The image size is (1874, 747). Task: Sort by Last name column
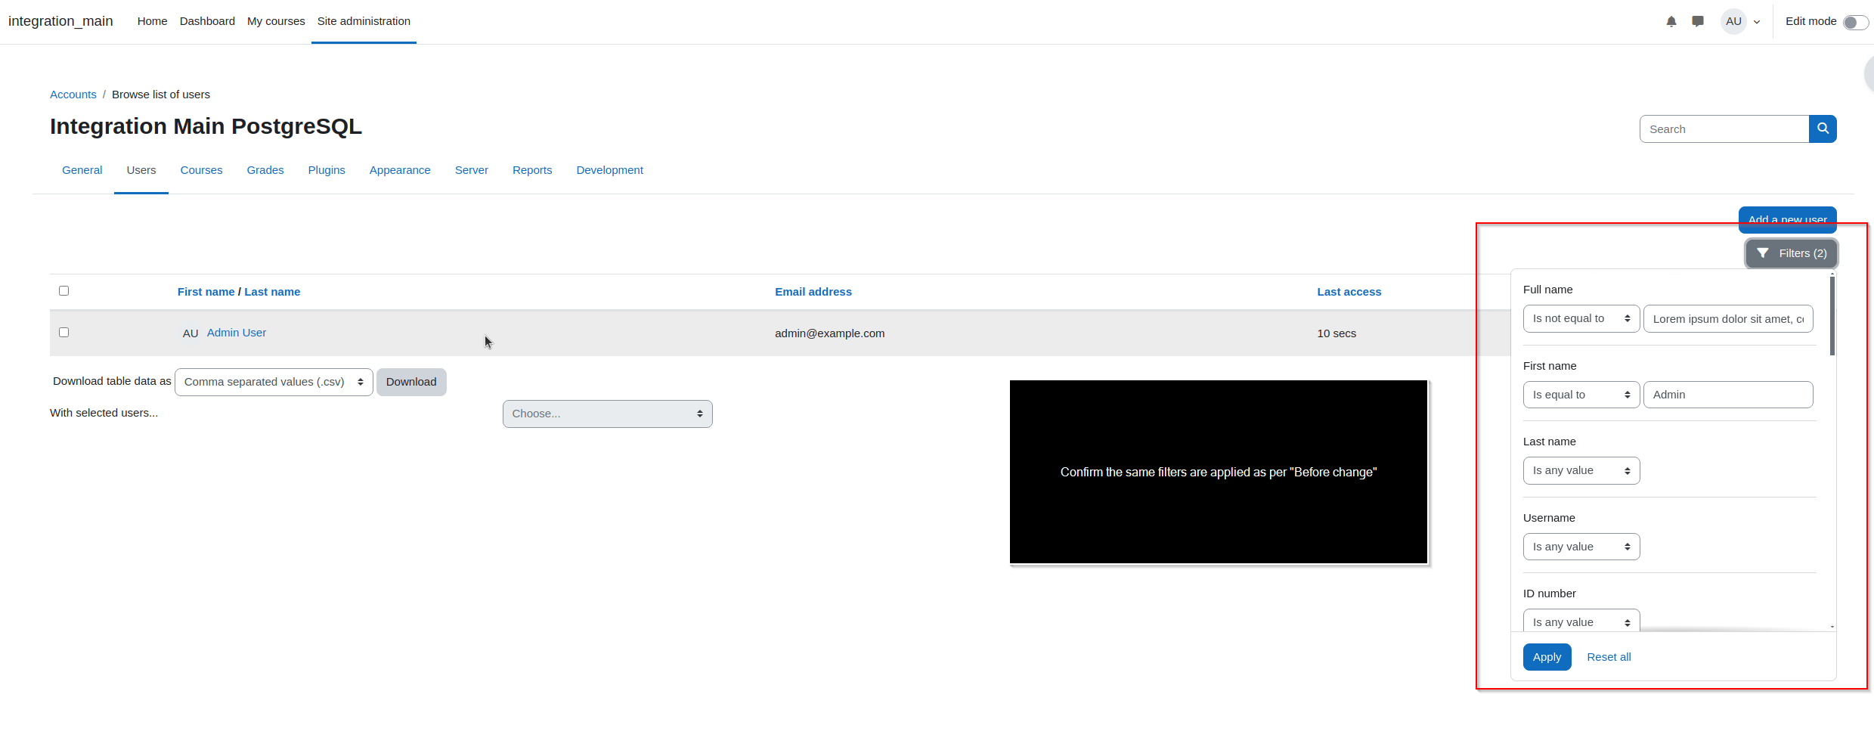(272, 292)
